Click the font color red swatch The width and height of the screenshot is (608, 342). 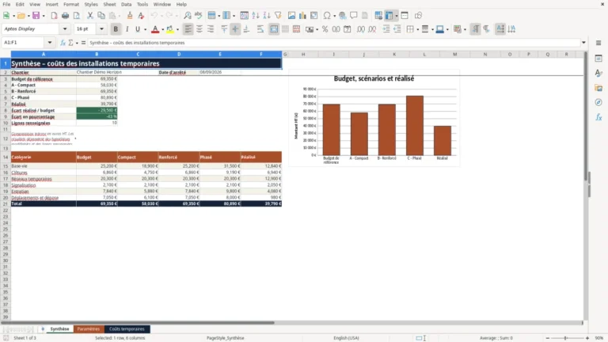155,29
